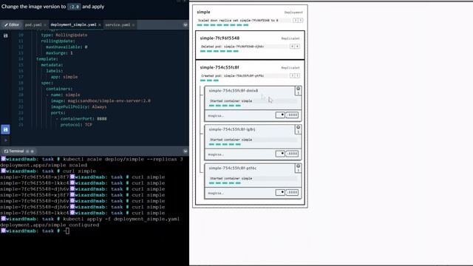Click lg8rj pod's 'Started container simple' message
The width and height of the screenshot is (473, 266).
click(x=231, y=140)
